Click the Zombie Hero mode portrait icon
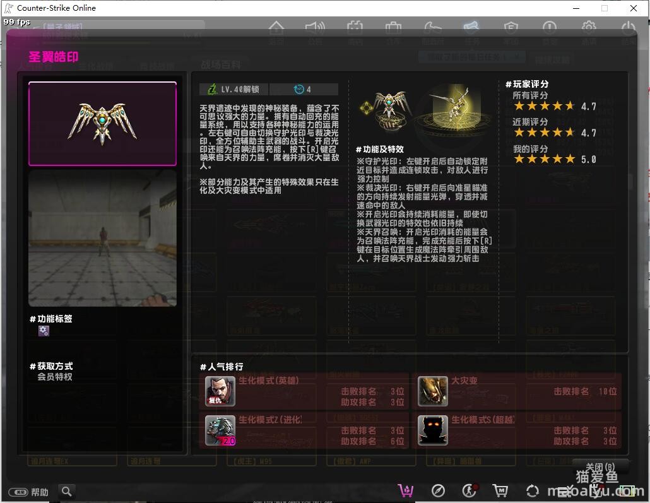The width and height of the screenshot is (650, 503). click(220, 391)
